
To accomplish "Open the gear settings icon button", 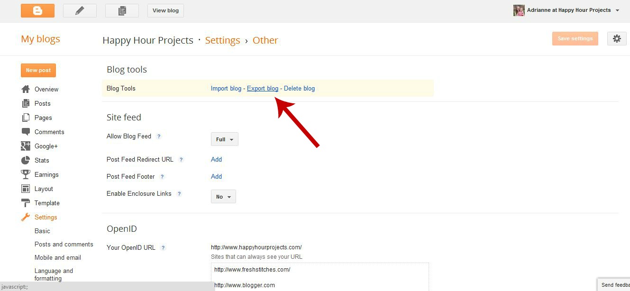I will pyautogui.click(x=616, y=39).
